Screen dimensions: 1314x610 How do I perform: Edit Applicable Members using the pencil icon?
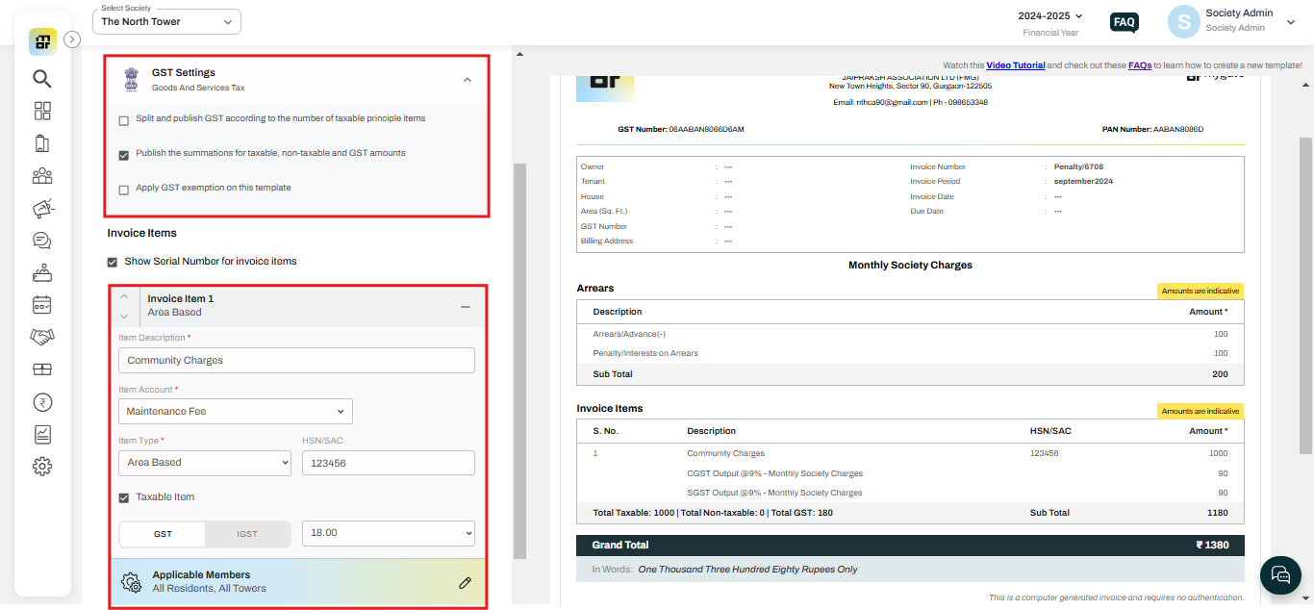click(466, 582)
